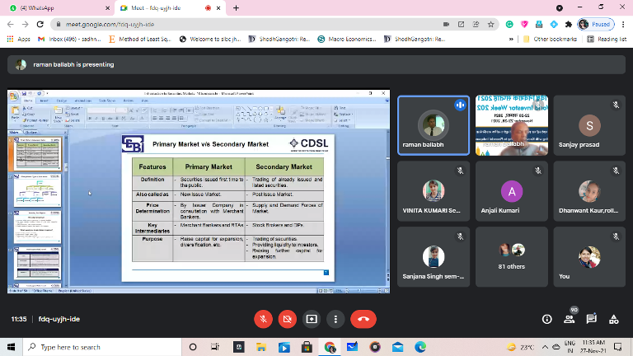Open the Activities icon
This screenshot has height=356, width=633.
point(613,319)
